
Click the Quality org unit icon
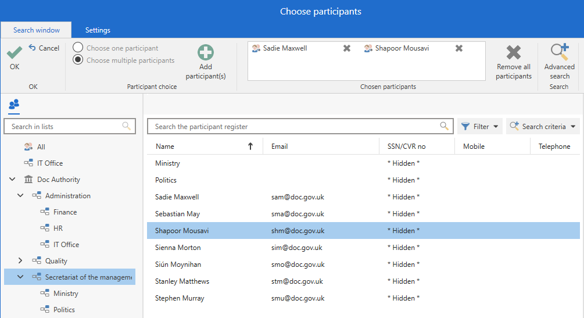(x=37, y=260)
